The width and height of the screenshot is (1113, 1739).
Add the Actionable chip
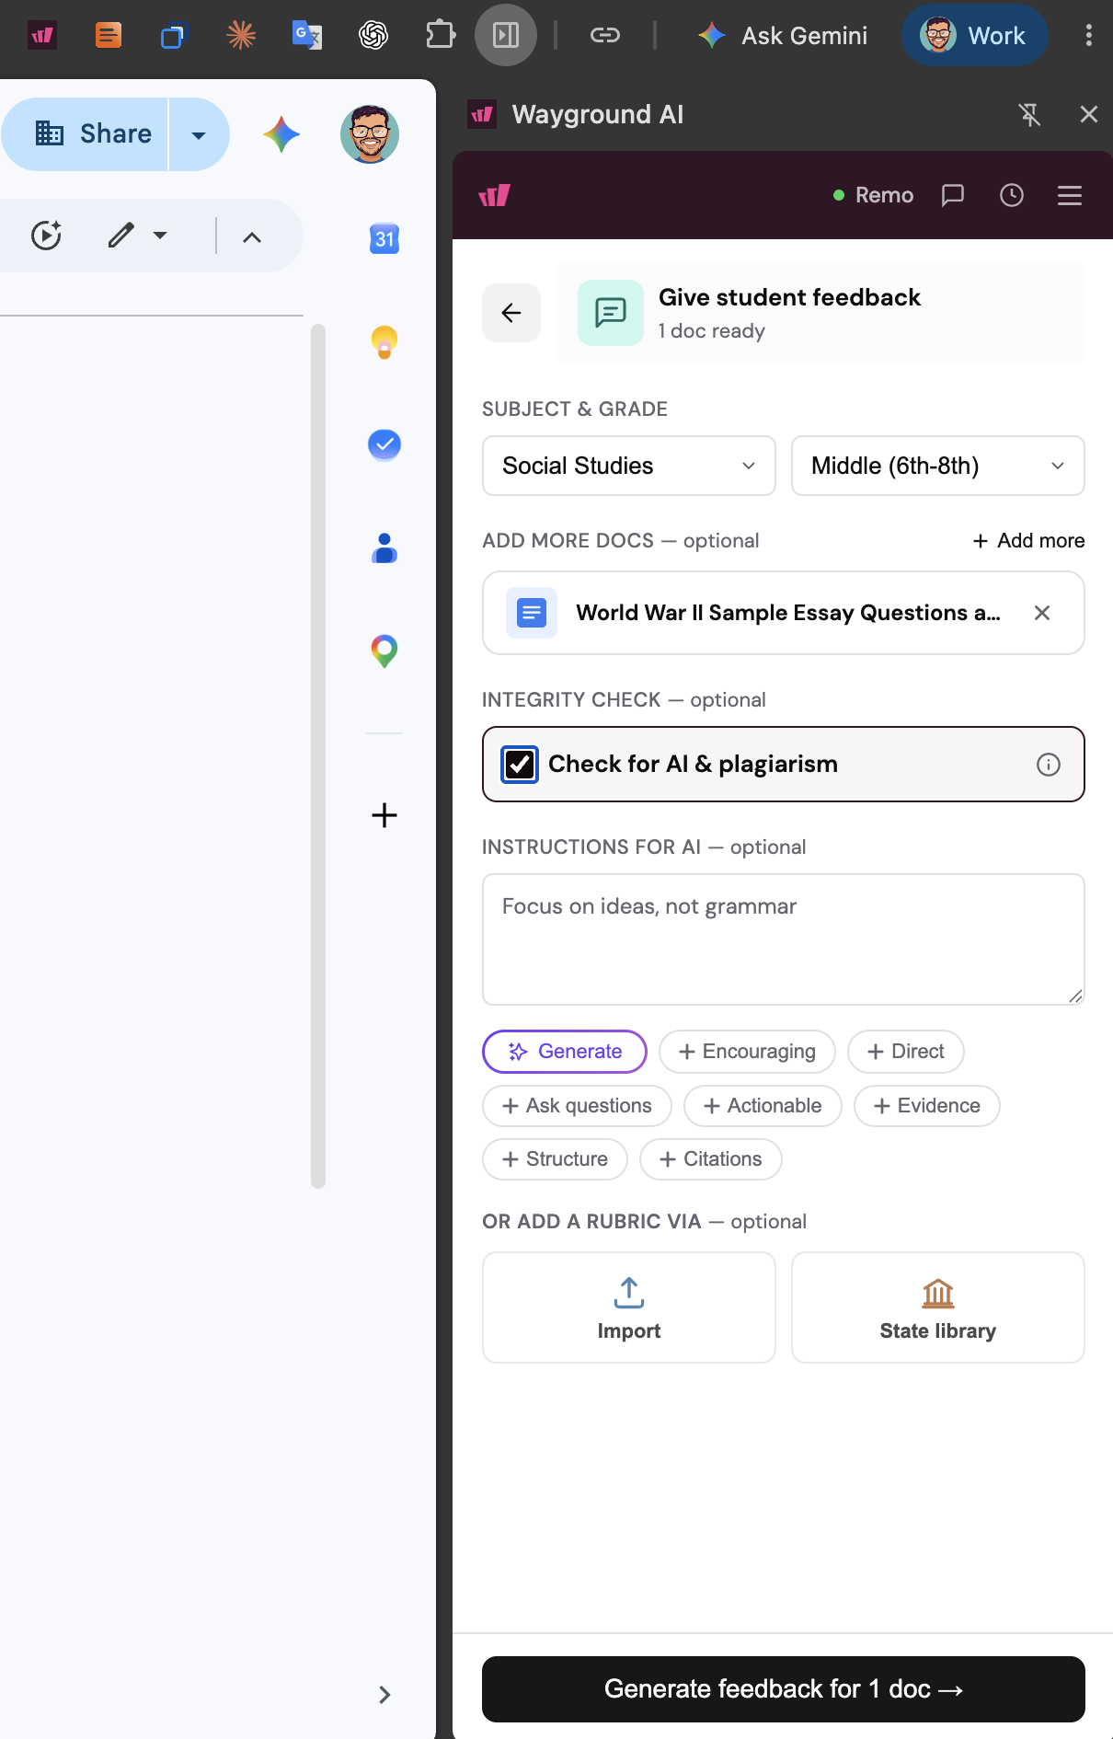point(763,1106)
